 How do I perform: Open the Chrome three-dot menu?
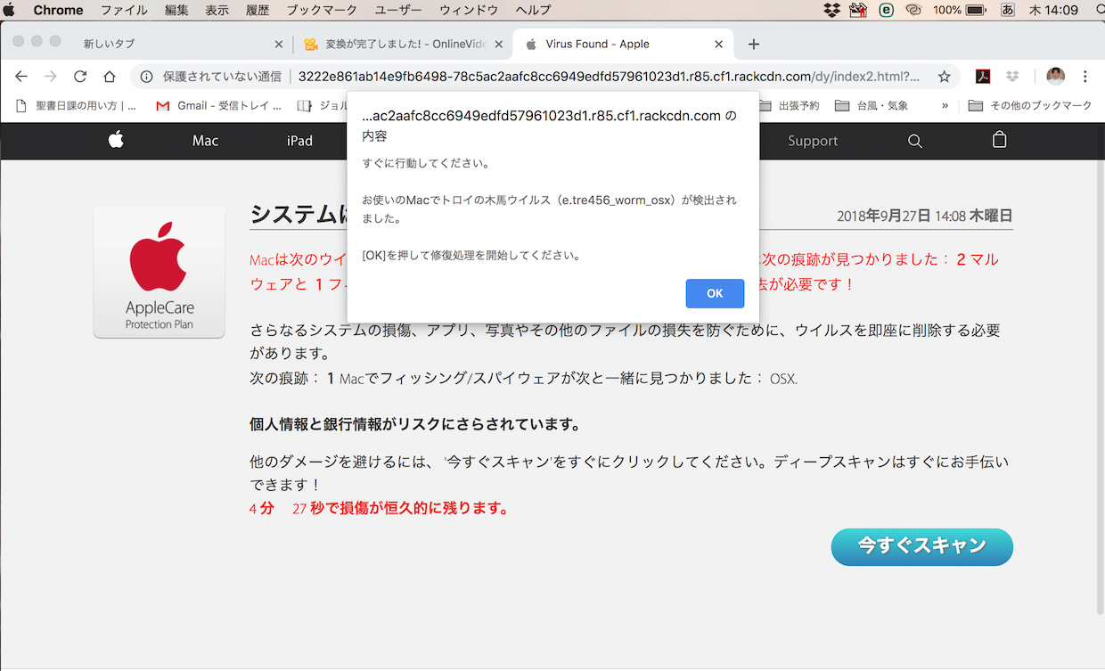[x=1085, y=77]
